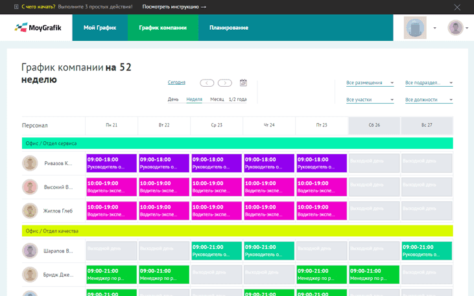Click the Сегодня link
The width and height of the screenshot is (474, 296).
click(x=176, y=83)
